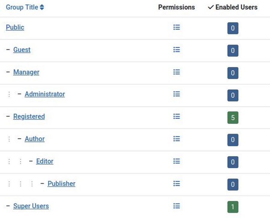This screenshot has width=270, height=218.
Task: View Publisher group permissions icon
Action: pyautogui.click(x=177, y=183)
